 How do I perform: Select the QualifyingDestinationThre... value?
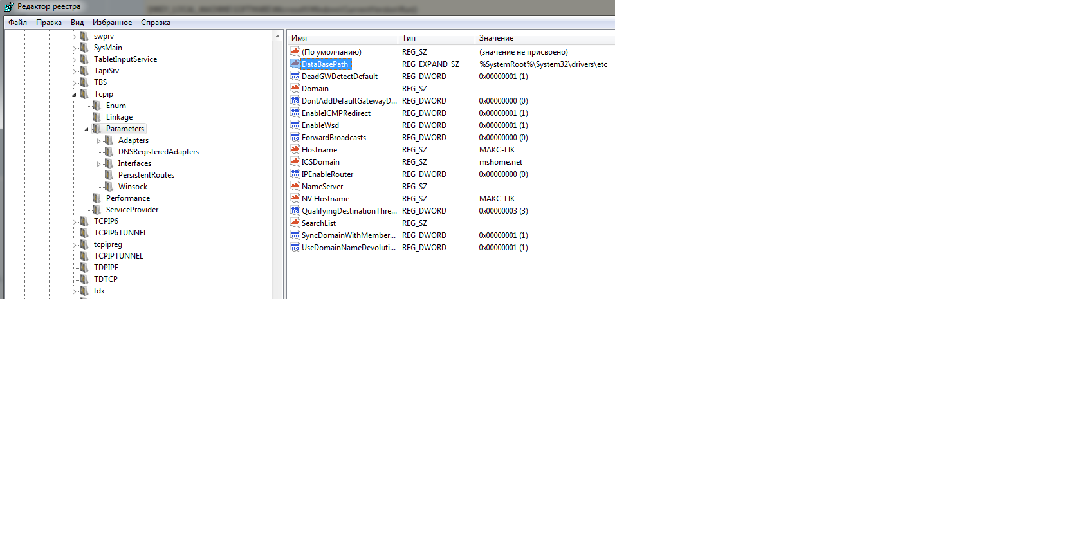[x=349, y=211]
